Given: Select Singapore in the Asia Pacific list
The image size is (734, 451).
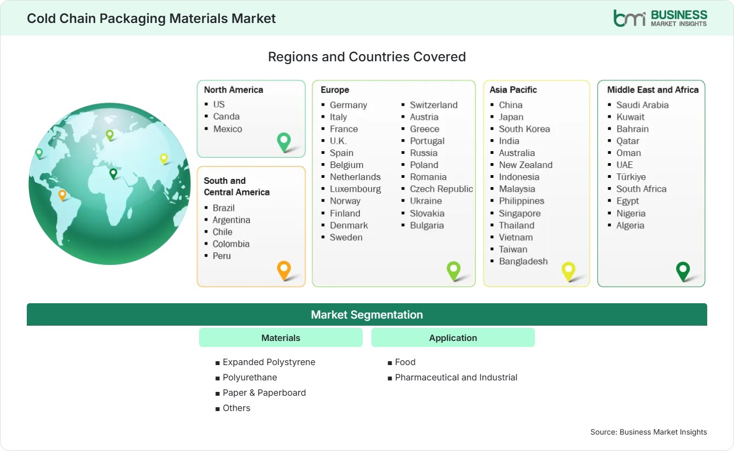Looking at the screenshot, I should tap(520, 213).
